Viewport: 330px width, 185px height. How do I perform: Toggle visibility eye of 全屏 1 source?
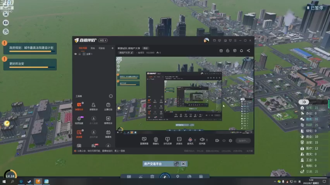(x=75, y=54)
